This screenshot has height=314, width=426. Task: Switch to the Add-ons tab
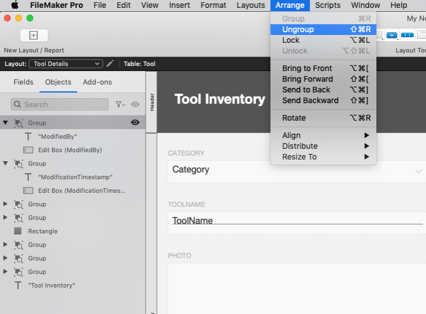tap(97, 82)
